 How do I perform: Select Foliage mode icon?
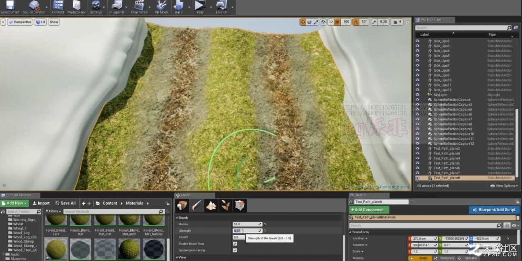pyautogui.click(x=225, y=206)
